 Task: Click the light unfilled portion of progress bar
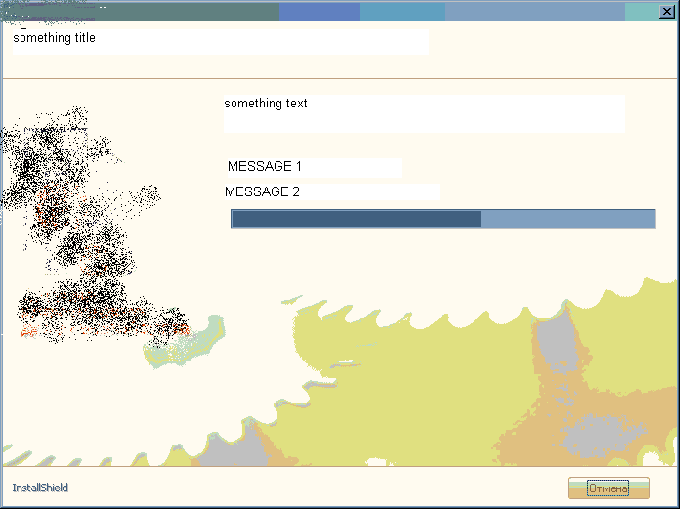[567, 219]
